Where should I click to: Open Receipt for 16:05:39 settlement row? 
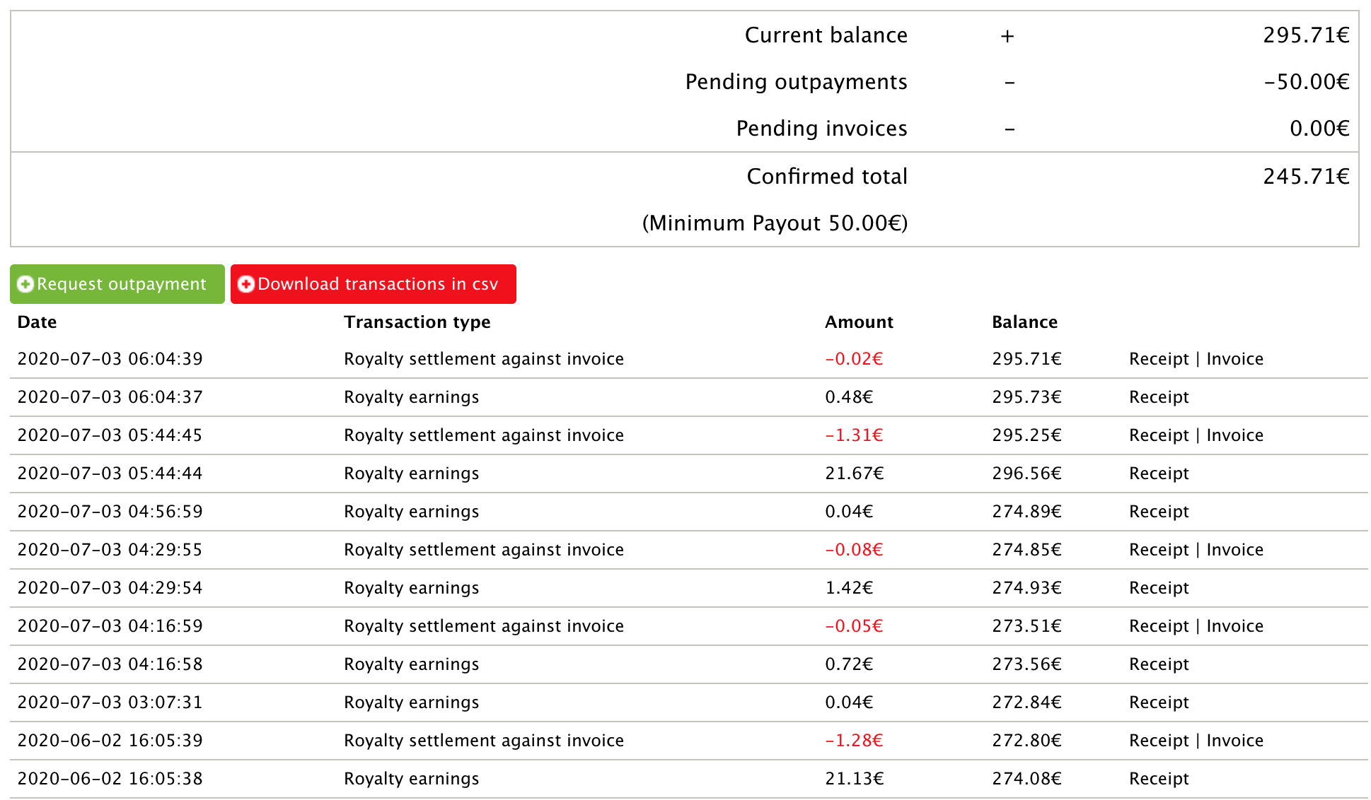coord(1159,741)
